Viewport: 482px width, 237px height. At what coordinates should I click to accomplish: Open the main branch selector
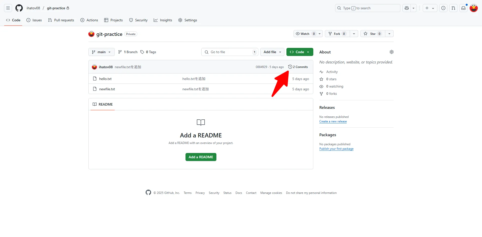[101, 52]
